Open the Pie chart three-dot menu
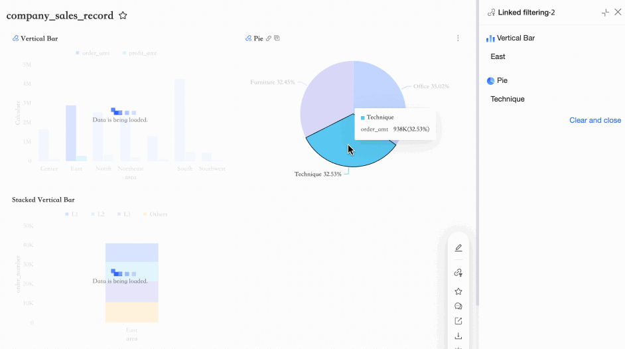 458,38
